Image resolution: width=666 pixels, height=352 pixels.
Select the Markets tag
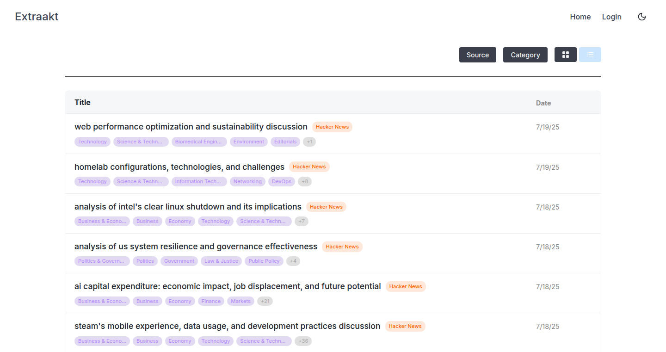pyautogui.click(x=240, y=301)
